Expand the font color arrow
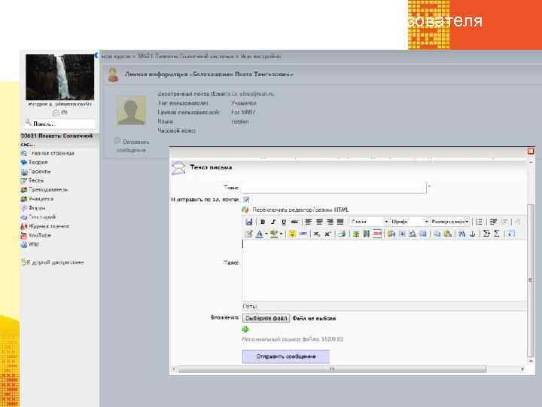Image resolution: width=542 pixels, height=407 pixels. 266,234
